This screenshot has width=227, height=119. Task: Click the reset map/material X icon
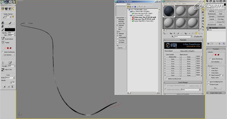(x=174, y=33)
